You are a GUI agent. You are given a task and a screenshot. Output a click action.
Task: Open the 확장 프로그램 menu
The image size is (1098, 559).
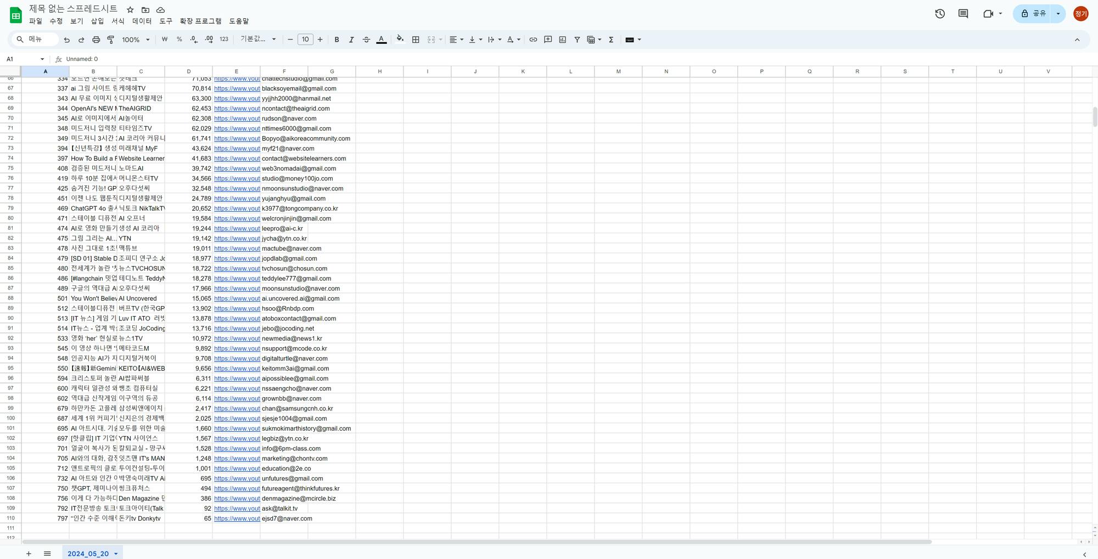(x=200, y=21)
